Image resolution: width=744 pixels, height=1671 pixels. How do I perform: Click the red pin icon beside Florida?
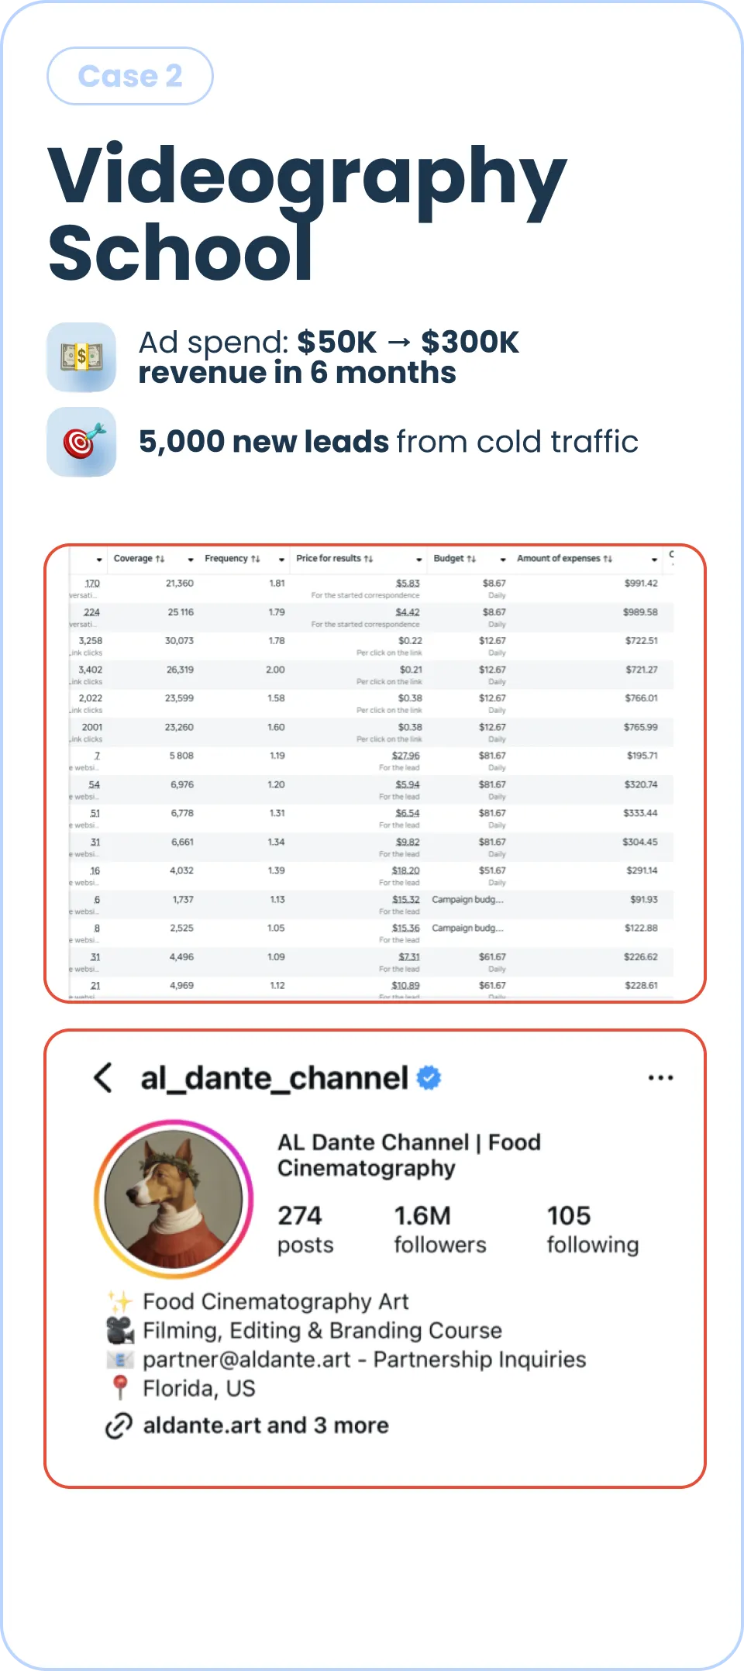119,1388
